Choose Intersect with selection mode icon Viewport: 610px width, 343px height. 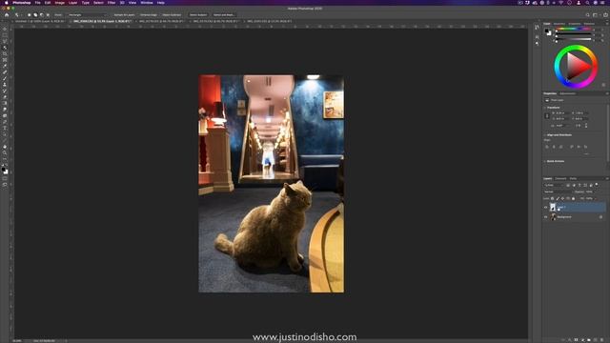(x=48, y=15)
